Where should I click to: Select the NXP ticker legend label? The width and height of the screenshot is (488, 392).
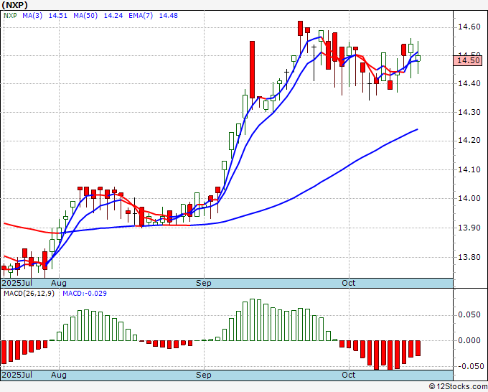tap(10, 16)
